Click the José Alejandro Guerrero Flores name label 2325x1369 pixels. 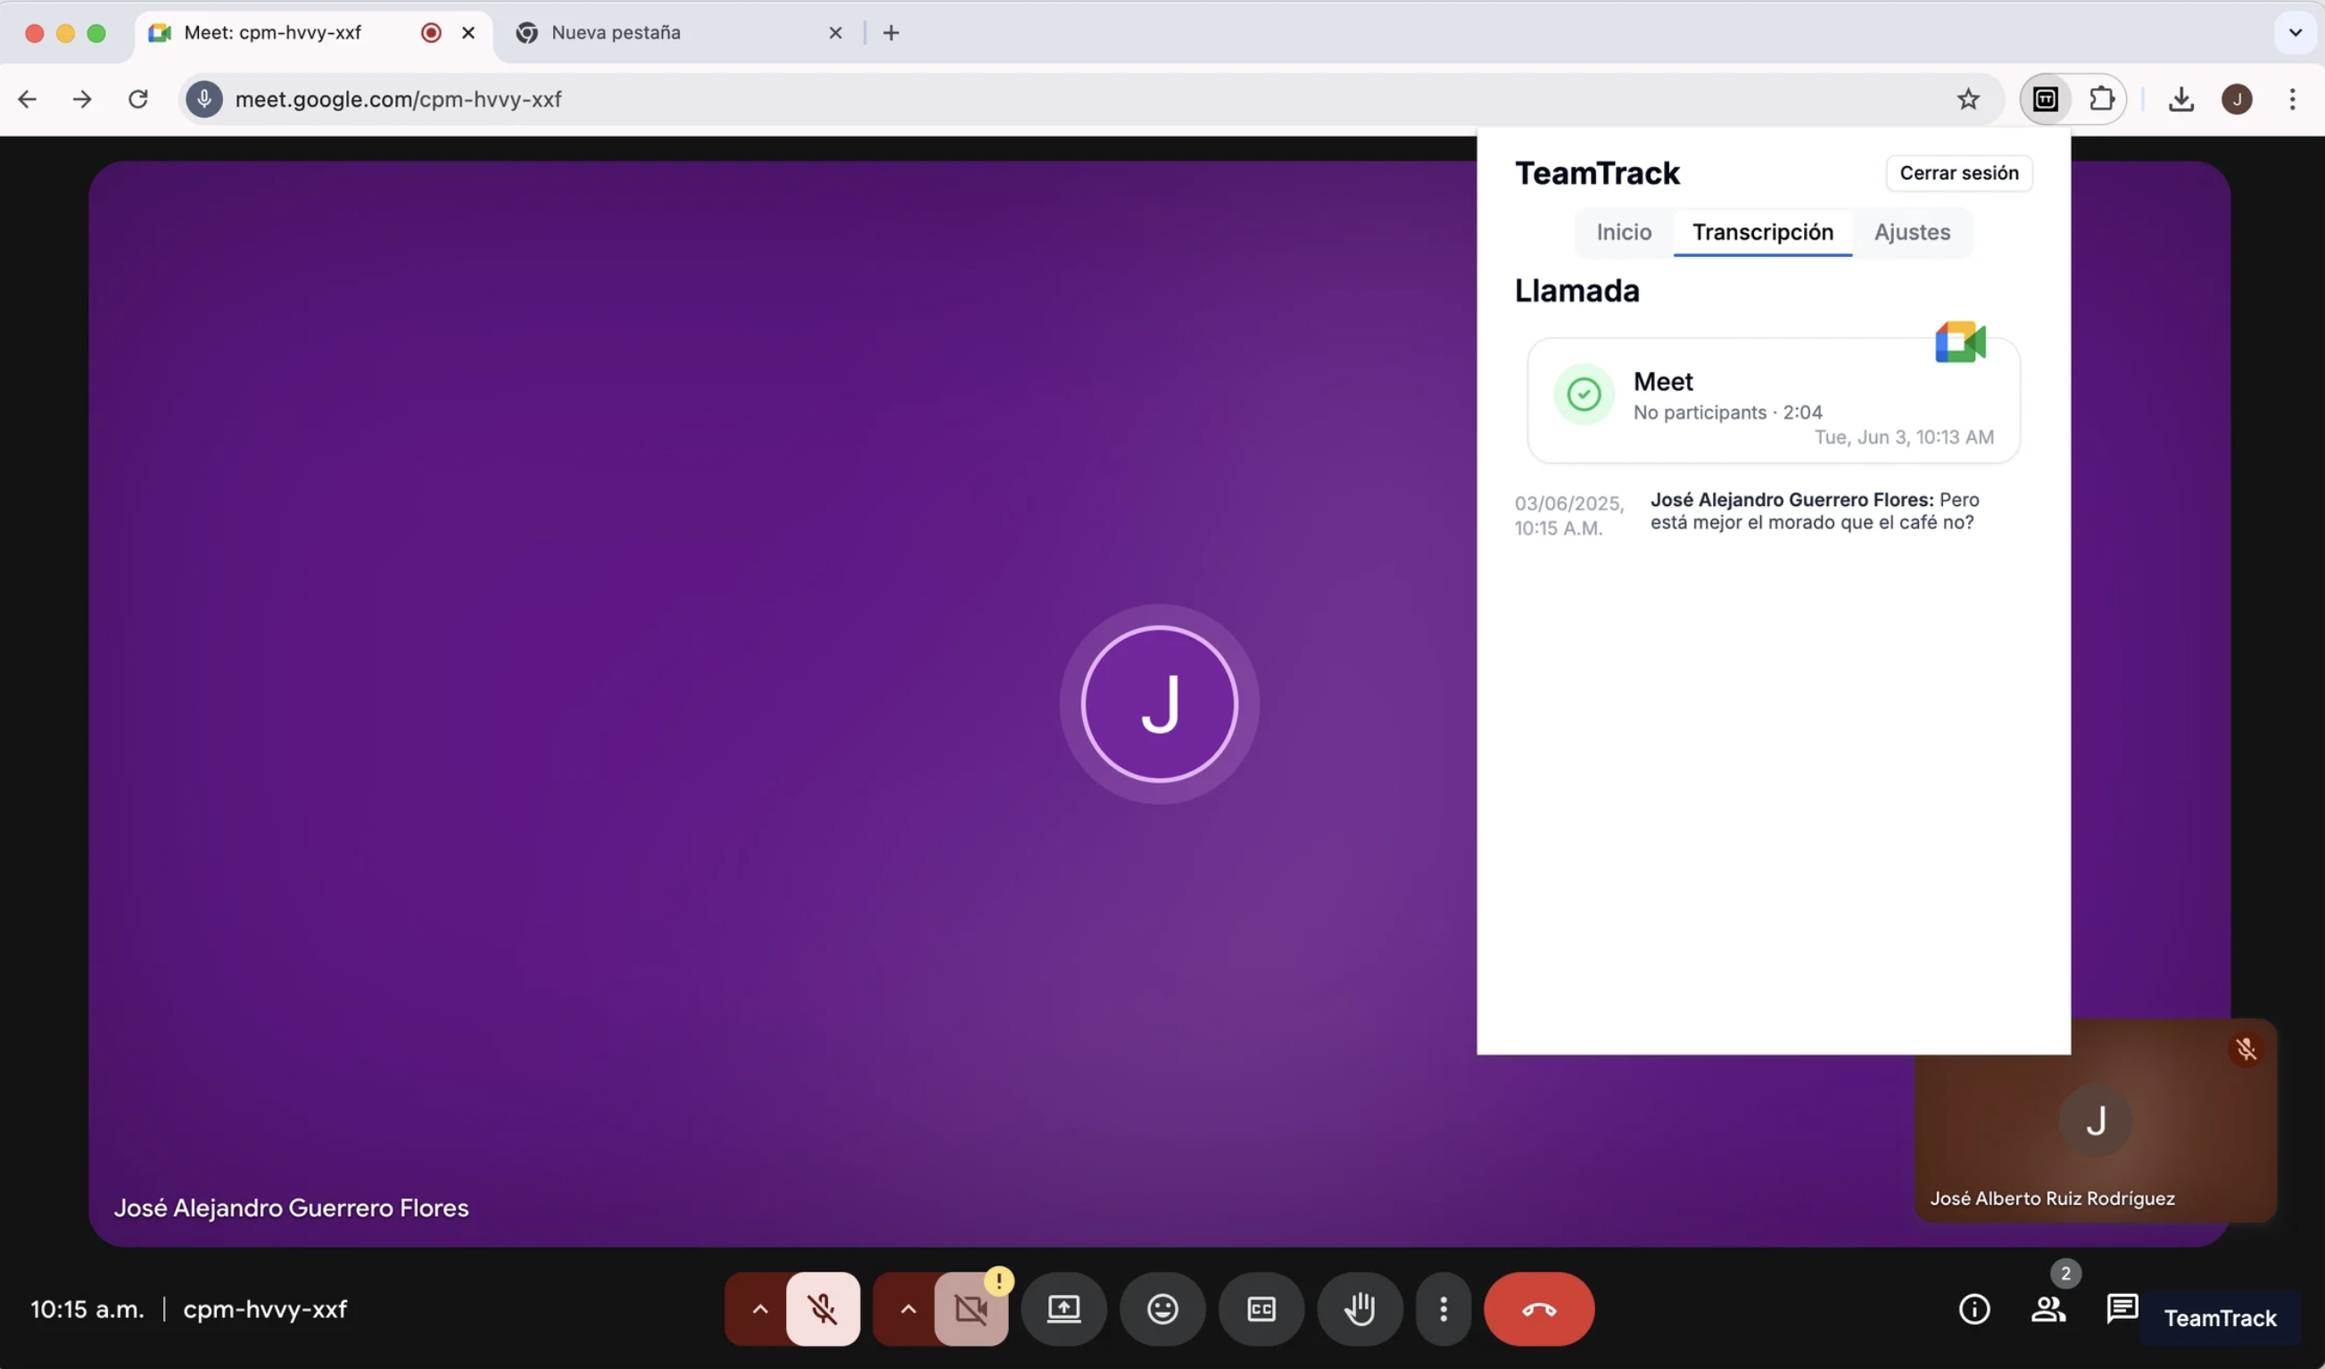click(292, 1207)
